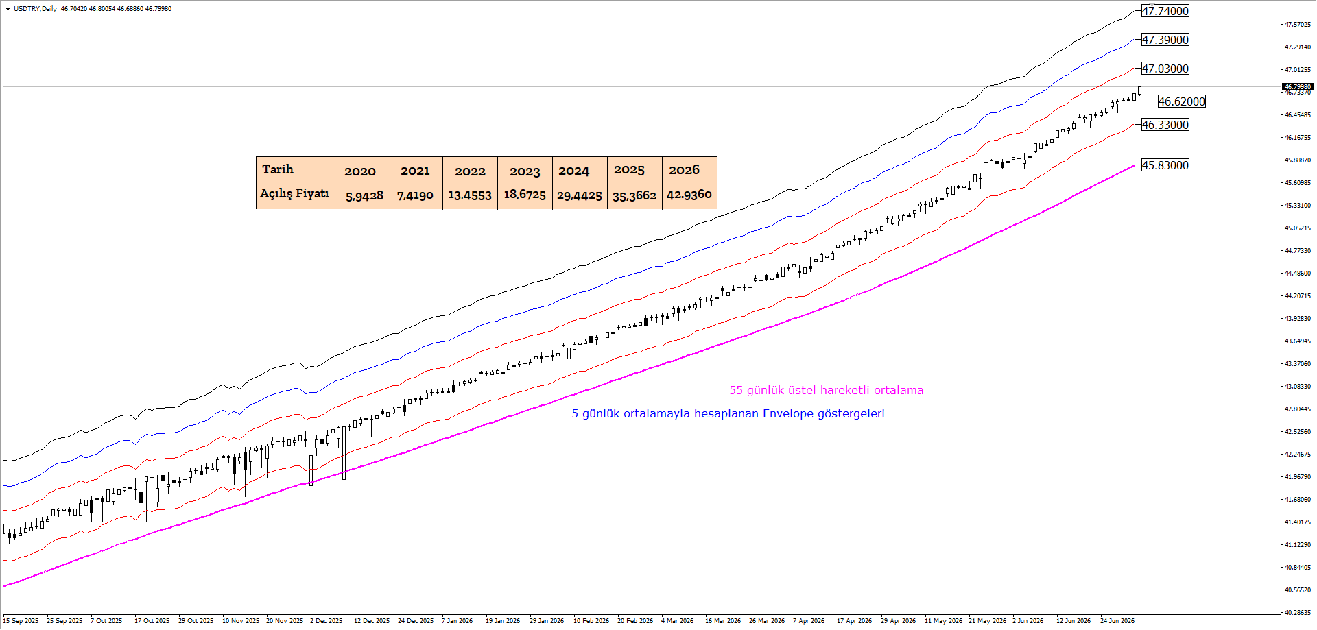Viewport: 1317px width, 630px height.
Task: Click the 29 Oct 2025 date label
Action: [196, 621]
